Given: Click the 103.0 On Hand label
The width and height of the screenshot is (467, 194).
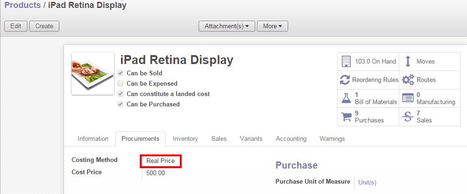Looking at the screenshot, I should click(375, 61).
